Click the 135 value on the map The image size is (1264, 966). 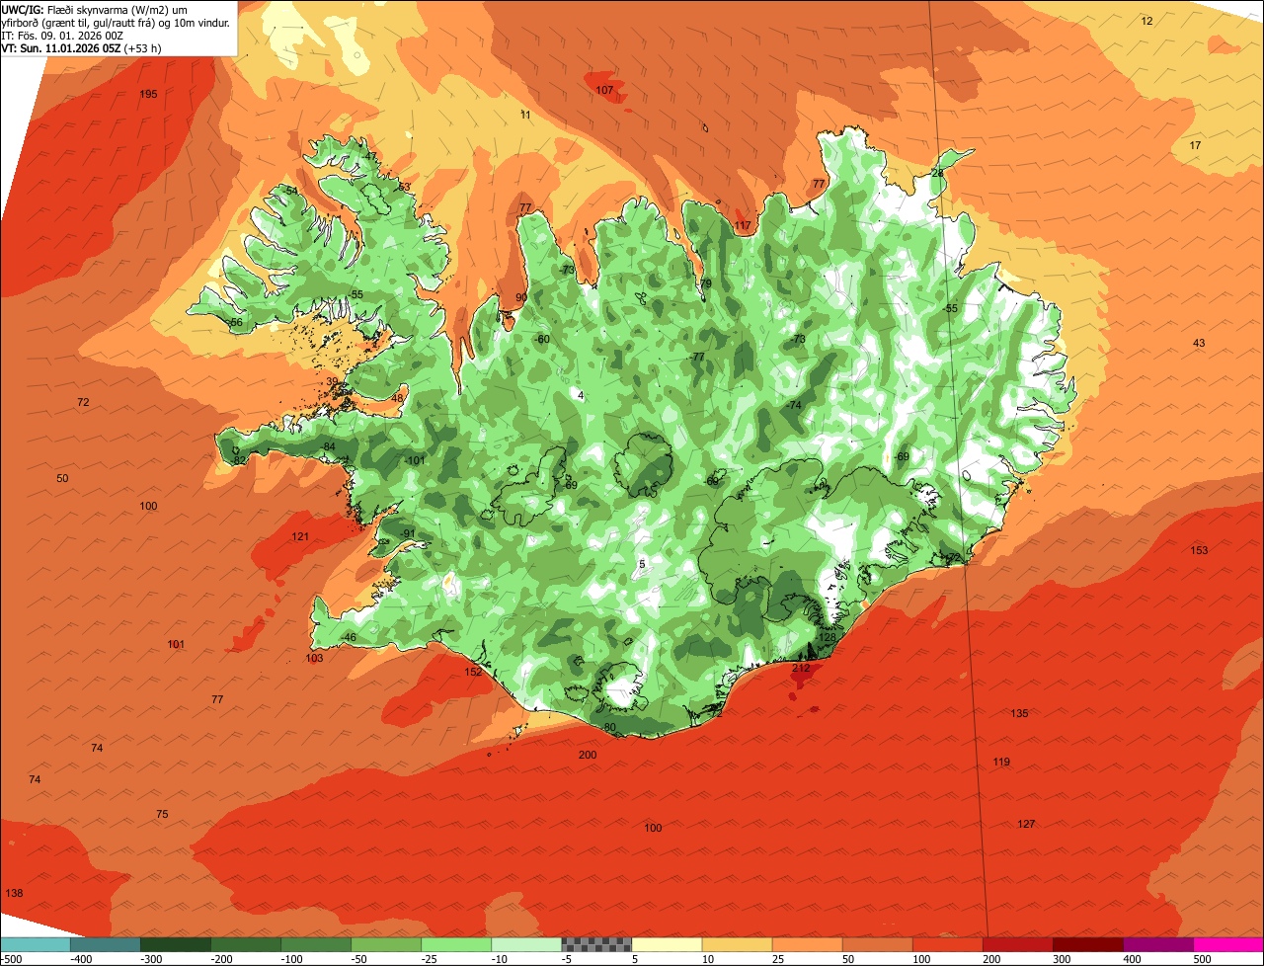(1019, 713)
